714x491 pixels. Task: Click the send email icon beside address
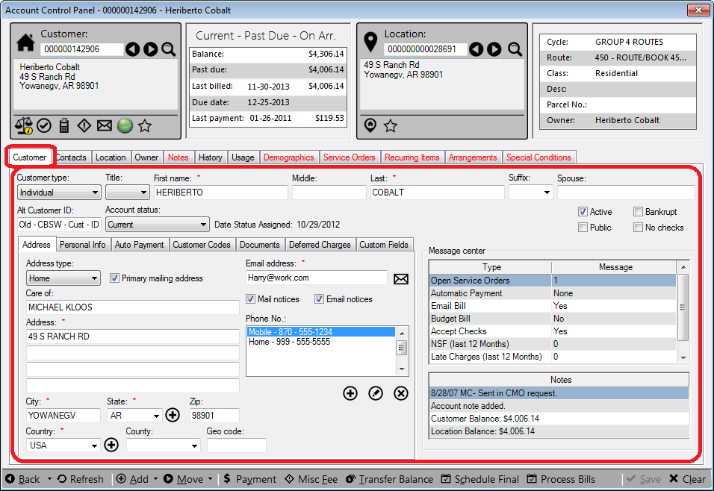pyautogui.click(x=401, y=279)
